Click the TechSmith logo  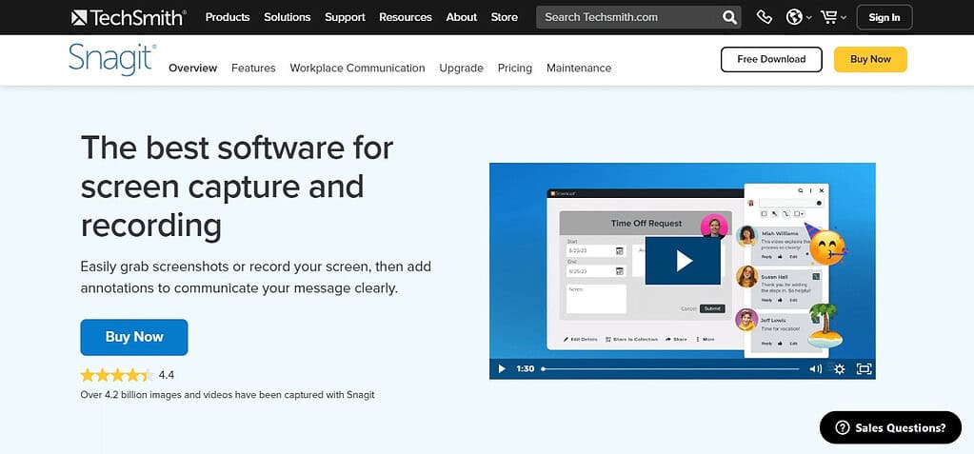(129, 17)
